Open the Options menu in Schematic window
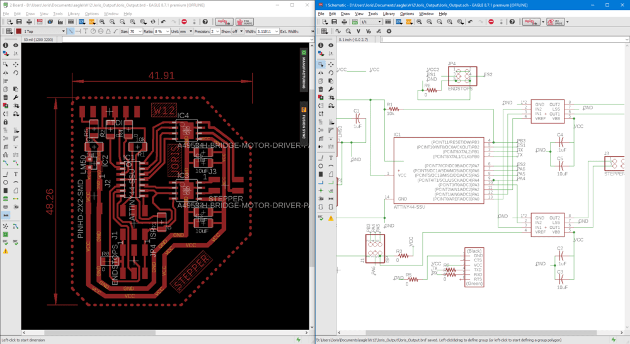The width and height of the screenshot is (630, 344). 407,13
